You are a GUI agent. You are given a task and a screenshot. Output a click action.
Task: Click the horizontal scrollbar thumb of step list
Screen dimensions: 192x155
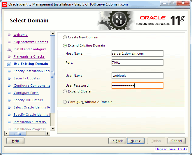(x=18, y=133)
